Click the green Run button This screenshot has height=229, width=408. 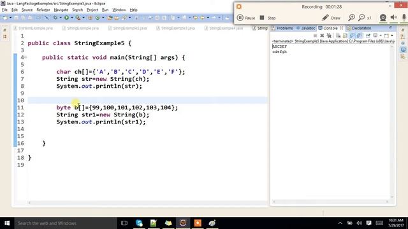tap(66, 18)
